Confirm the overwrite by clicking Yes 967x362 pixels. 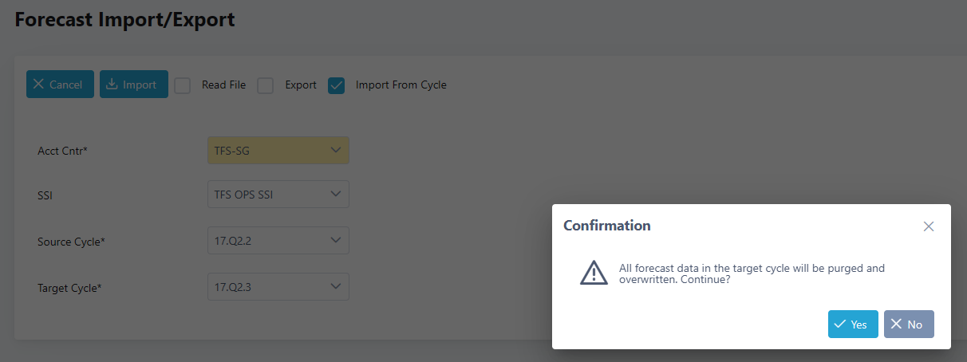pos(853,325)
